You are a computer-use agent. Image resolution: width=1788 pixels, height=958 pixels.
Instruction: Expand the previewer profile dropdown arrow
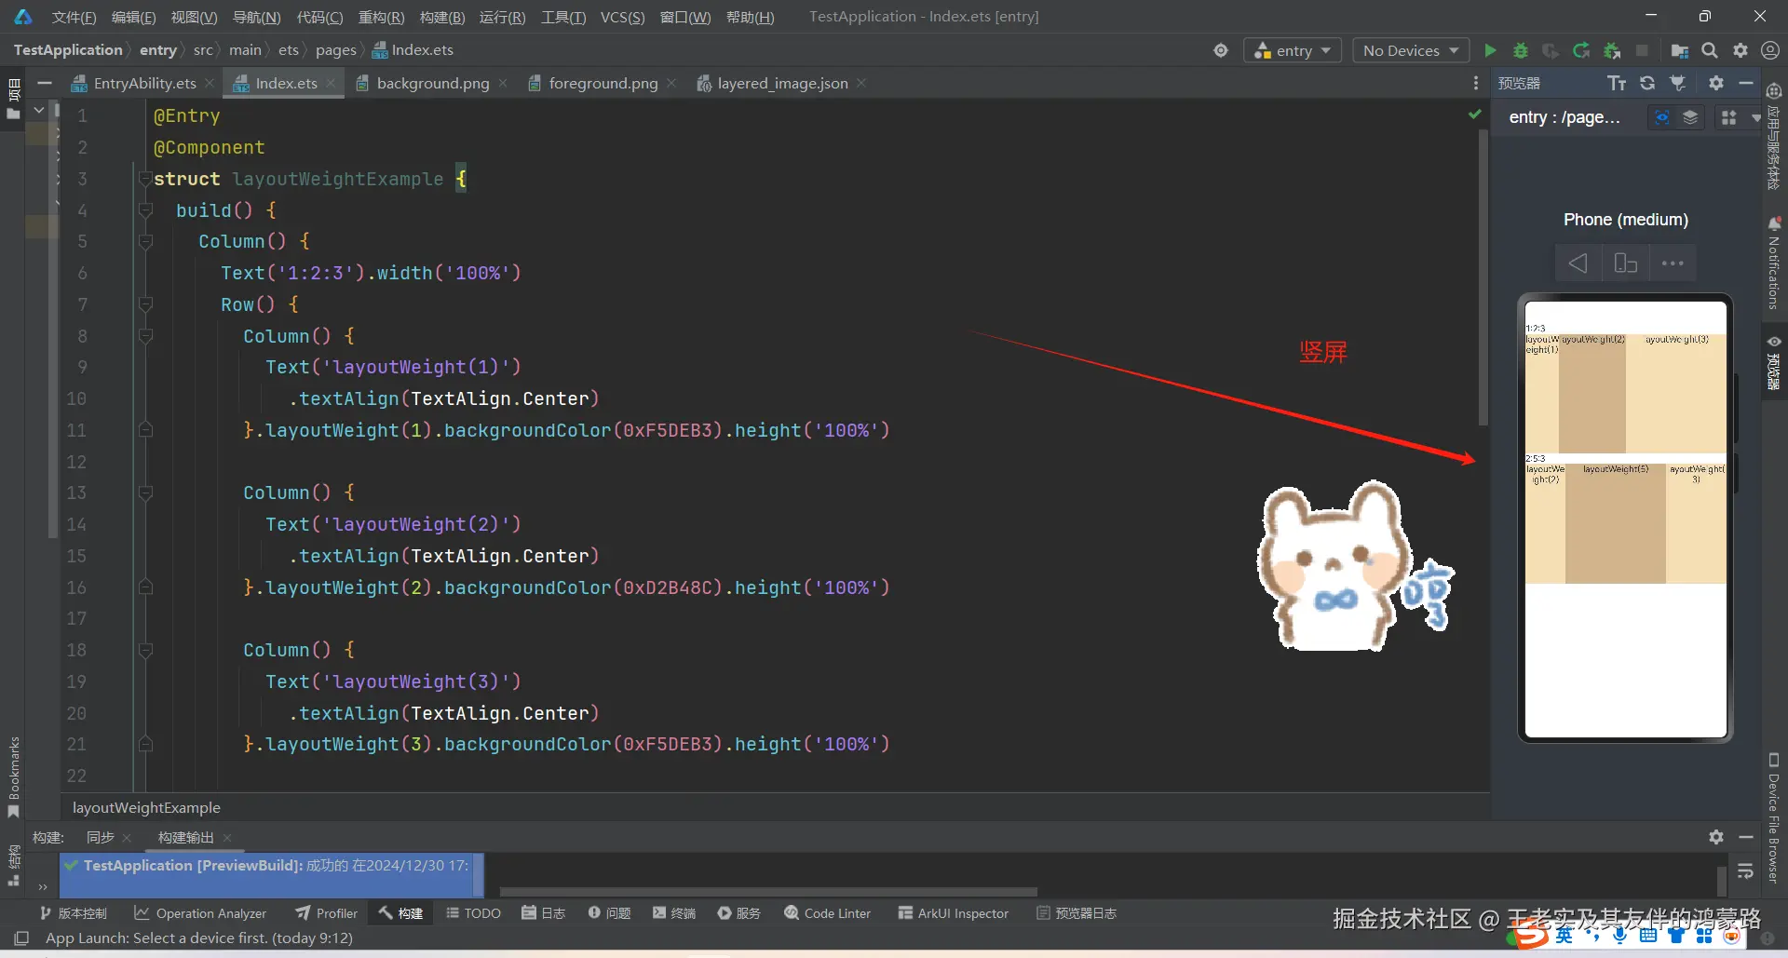pos(1756,117)
